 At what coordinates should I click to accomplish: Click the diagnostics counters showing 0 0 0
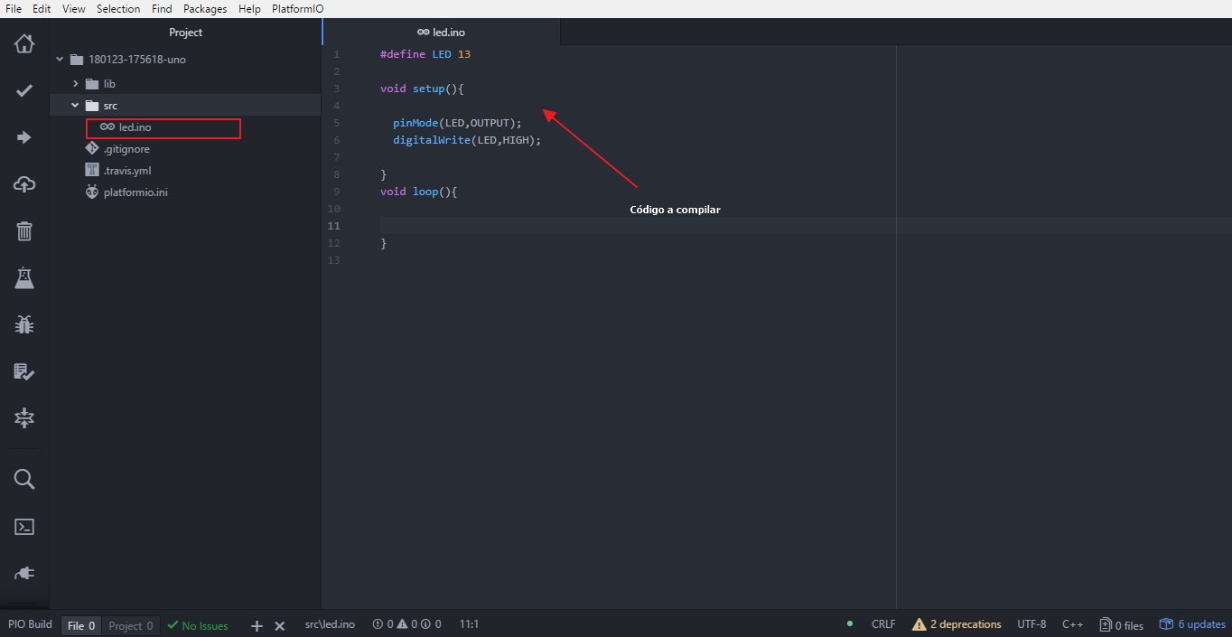click(x=406, y=624)
